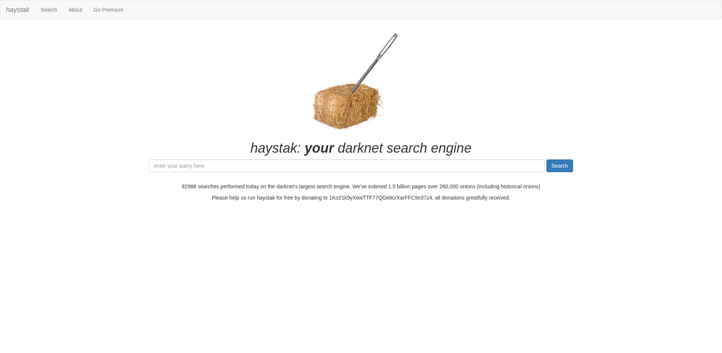Click 'all donations greatfully received' text
Screen dimensions: 722x353
[x=472, y=198]
